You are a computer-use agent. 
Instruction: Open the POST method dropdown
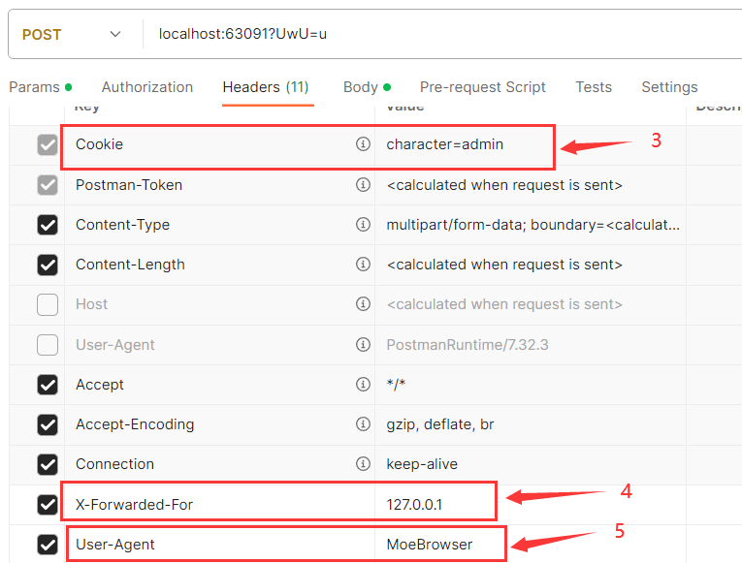[71, 35]
